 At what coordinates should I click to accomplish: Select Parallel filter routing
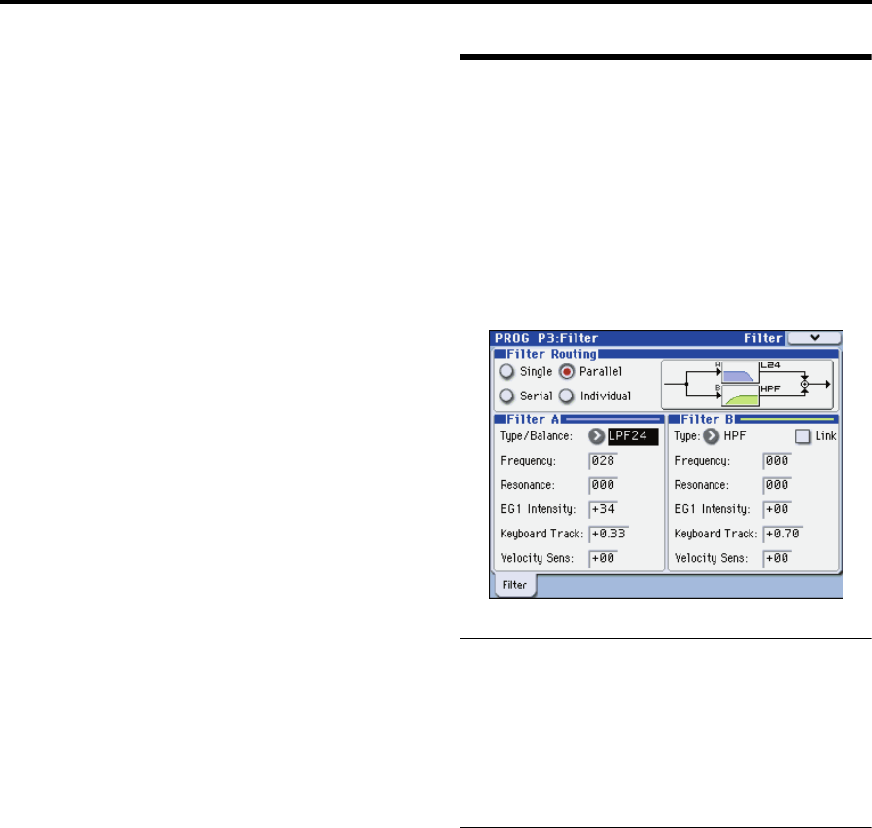[567, 371]
